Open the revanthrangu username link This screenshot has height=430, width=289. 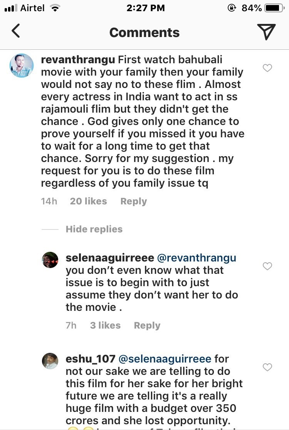77,60
